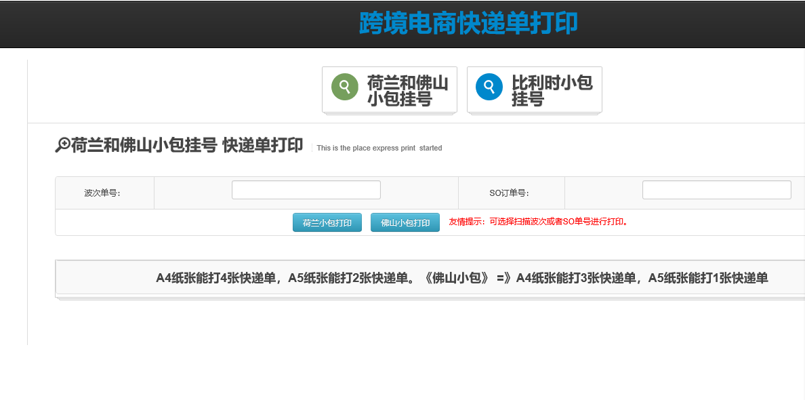Focus the SO订单号 input field

point(716,190)
